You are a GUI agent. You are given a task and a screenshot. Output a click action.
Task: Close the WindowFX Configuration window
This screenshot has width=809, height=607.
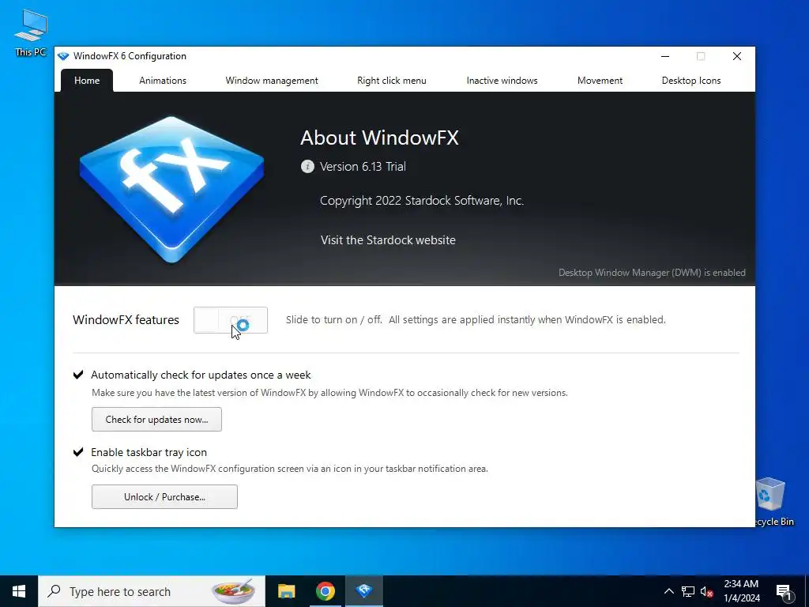(x=737, y=56)
